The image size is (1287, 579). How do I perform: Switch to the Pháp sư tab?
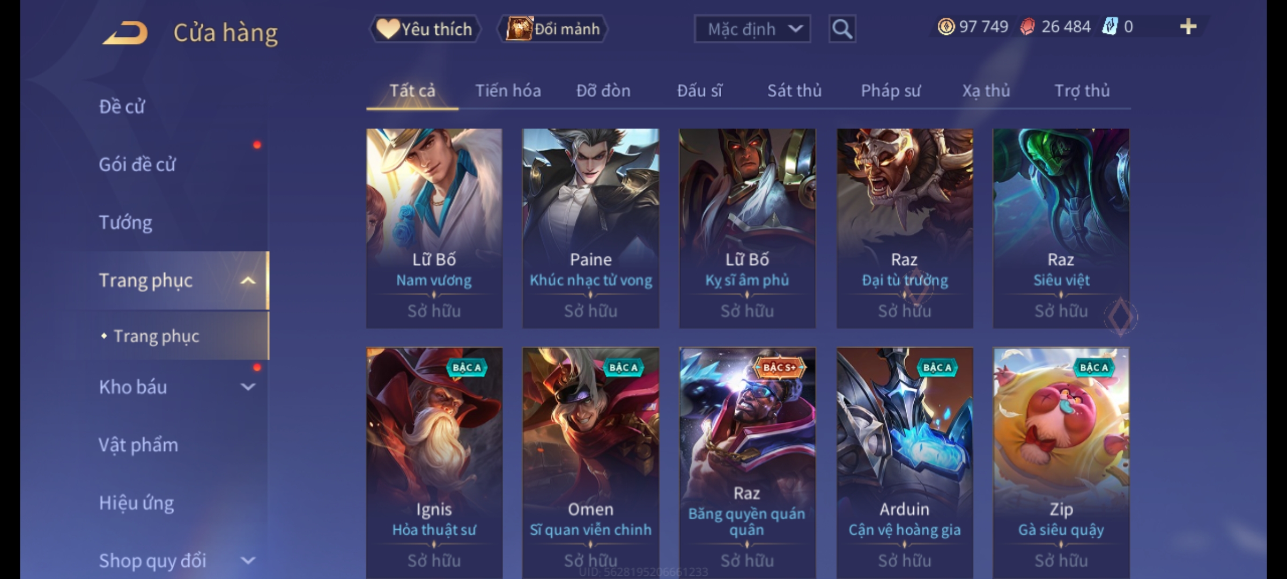(890, 91)
